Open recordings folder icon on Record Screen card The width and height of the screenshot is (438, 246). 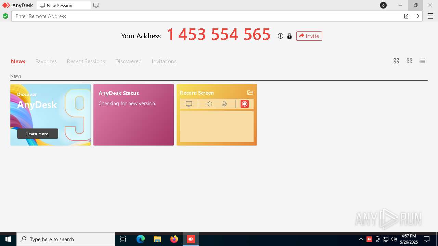pos(250,93)
